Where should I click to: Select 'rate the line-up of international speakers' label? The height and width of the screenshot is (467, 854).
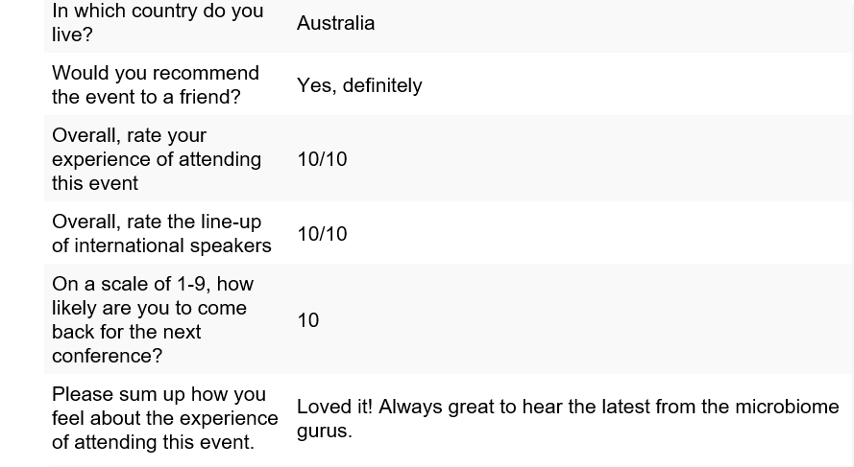161,234
